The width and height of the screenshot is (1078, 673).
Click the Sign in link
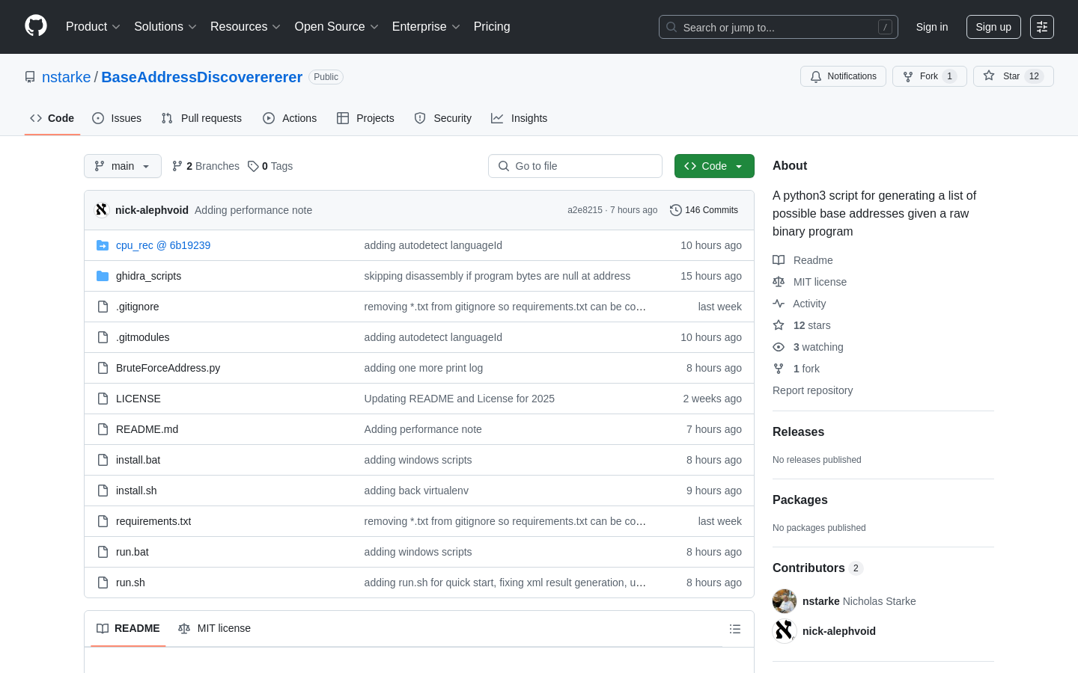[x=932, y=27]
